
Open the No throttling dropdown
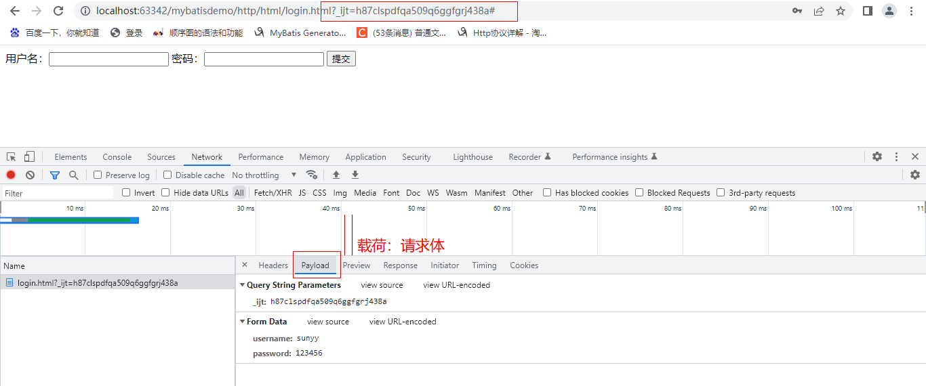264,175
